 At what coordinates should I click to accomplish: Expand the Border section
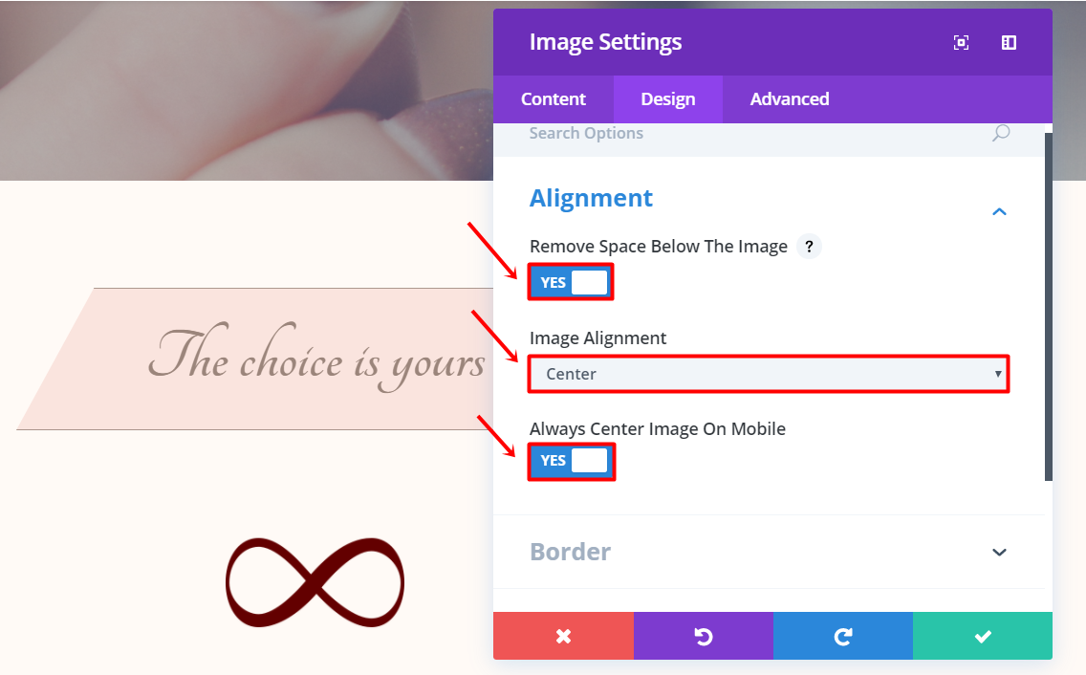coord(999,552)
